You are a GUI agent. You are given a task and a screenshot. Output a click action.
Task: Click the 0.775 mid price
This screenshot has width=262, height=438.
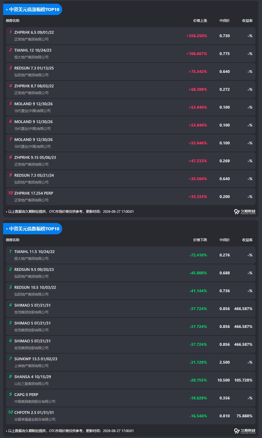(224, 54)
